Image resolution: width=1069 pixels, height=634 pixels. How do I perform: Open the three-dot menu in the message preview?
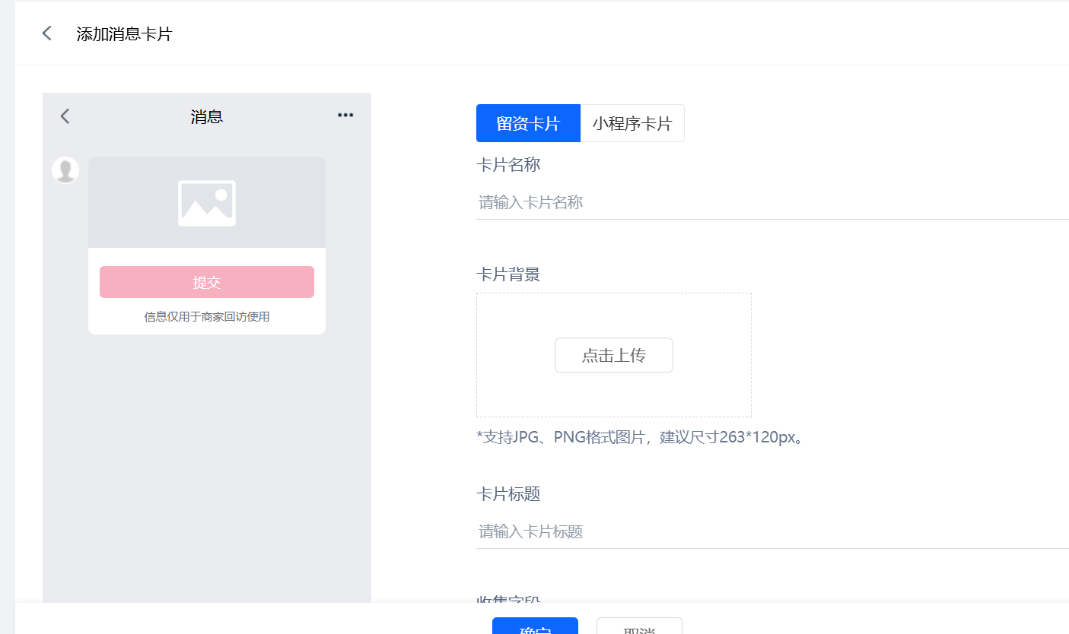tap(345, 116)
